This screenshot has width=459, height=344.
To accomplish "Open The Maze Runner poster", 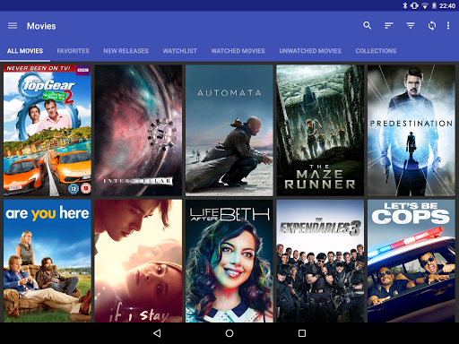I will pos(320,131).
